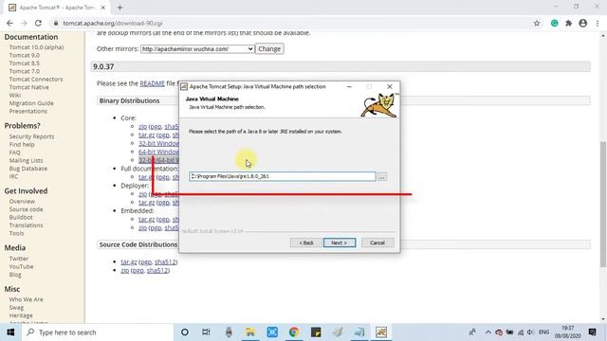Open the Find help link
The image size is (607, 341).
22,144
